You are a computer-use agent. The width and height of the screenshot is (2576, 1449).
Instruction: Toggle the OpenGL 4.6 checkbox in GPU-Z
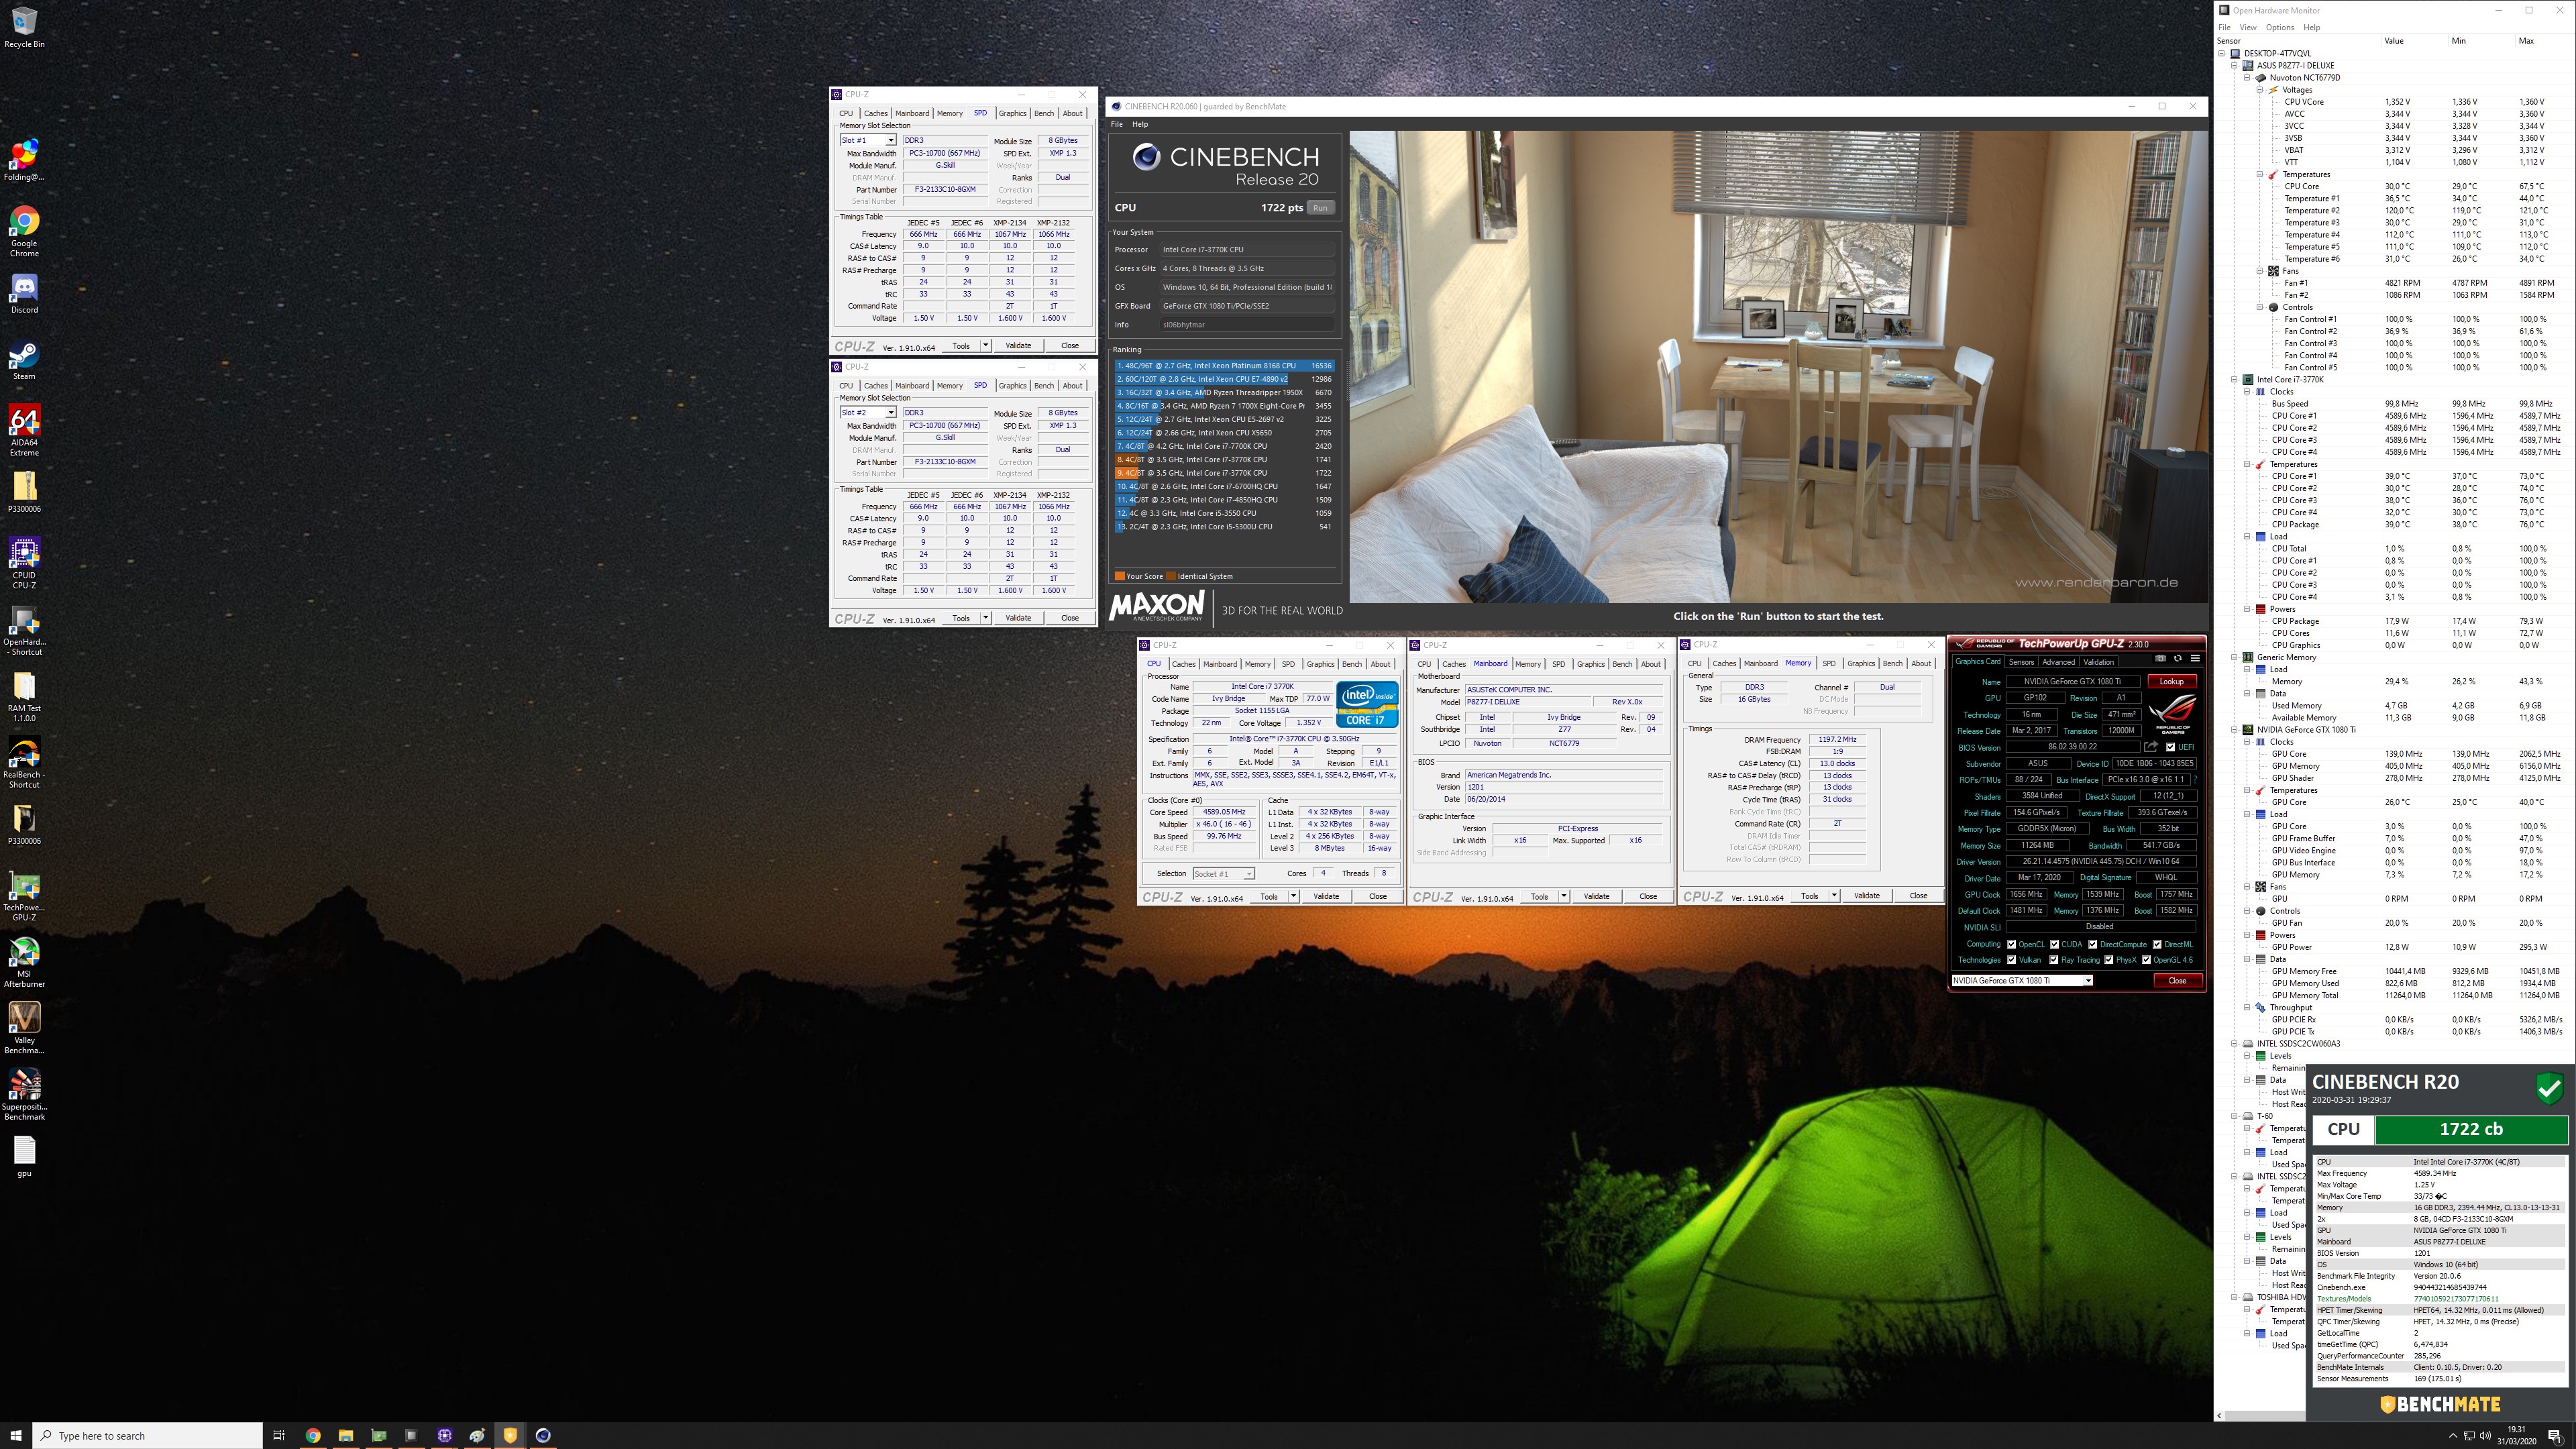(x=2146, y=960)
